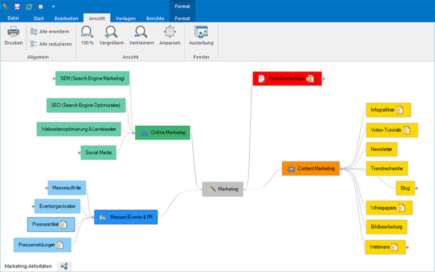Viewport: 435px width, 272px height.
Task: Click the document icon left of Produktunterlagen
Action: coord(262,79)
